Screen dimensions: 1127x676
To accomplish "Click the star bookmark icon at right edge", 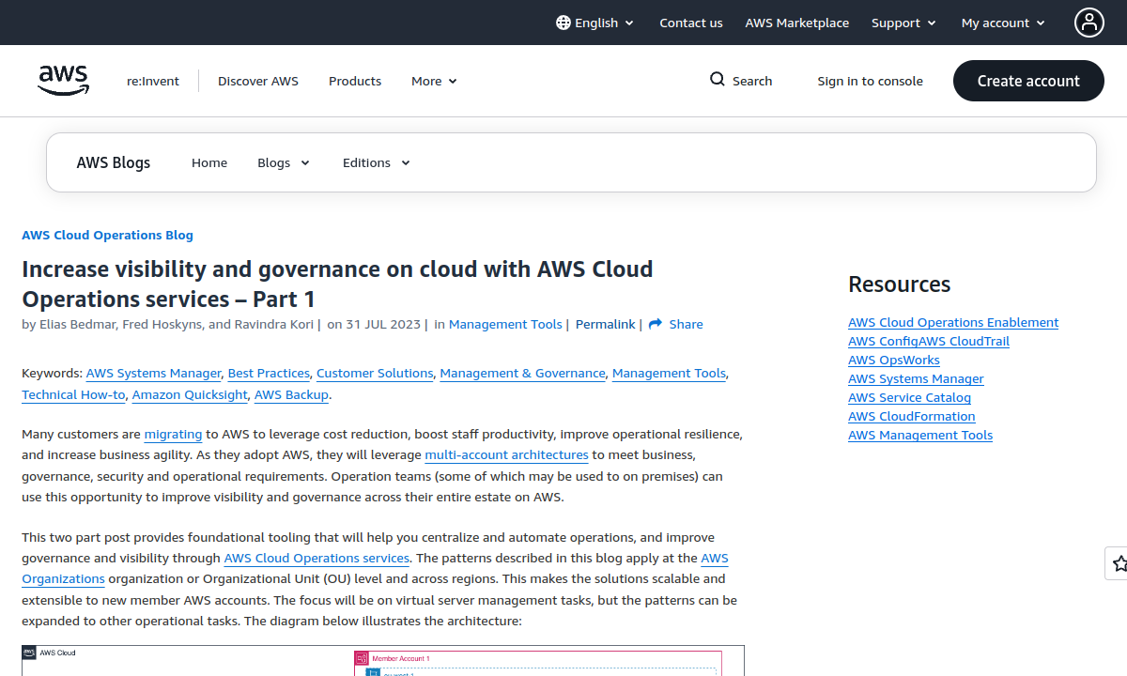I will 1119,563.
